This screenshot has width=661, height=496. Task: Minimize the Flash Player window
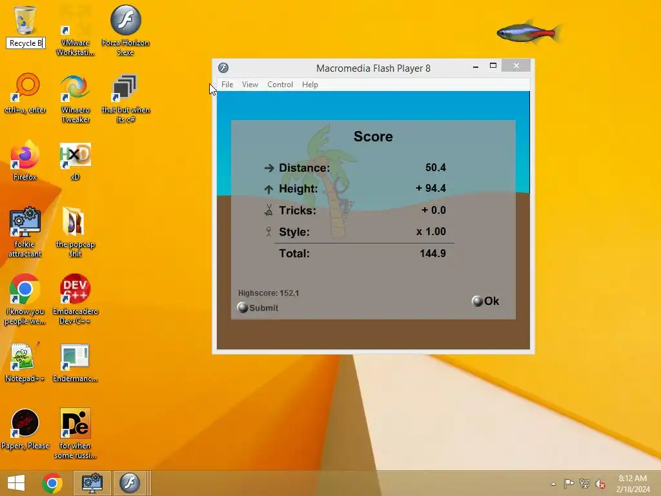click(476, 66)
